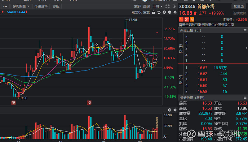Click the undo arrow icon
The image size is (248, 142).
click(x=159, y=12)
